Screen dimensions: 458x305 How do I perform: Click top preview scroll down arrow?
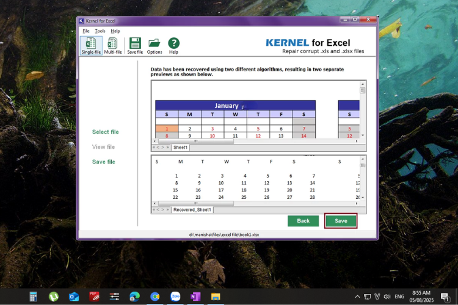[363, 135]
